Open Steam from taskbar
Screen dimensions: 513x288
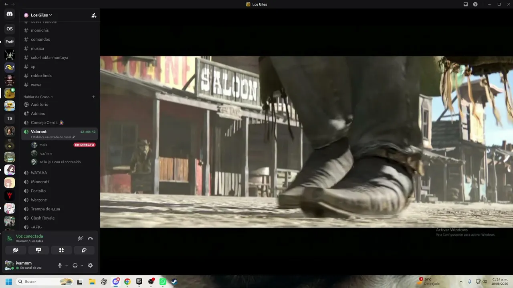pos(174,282)
